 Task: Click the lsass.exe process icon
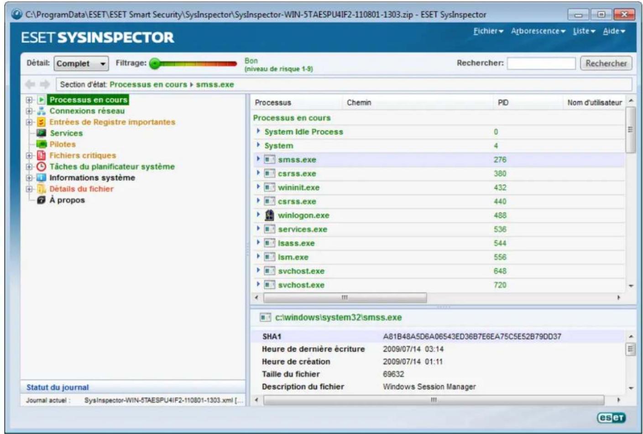[x=270, y=243]
